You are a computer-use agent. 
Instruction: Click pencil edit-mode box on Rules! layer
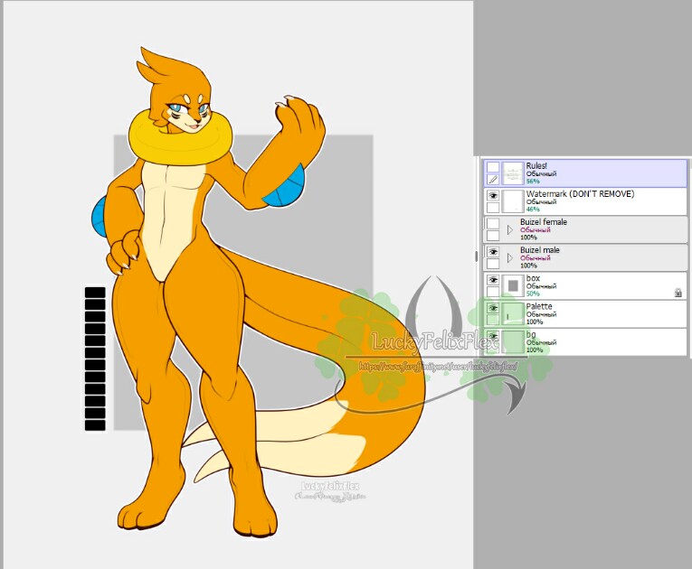point(493,180)
